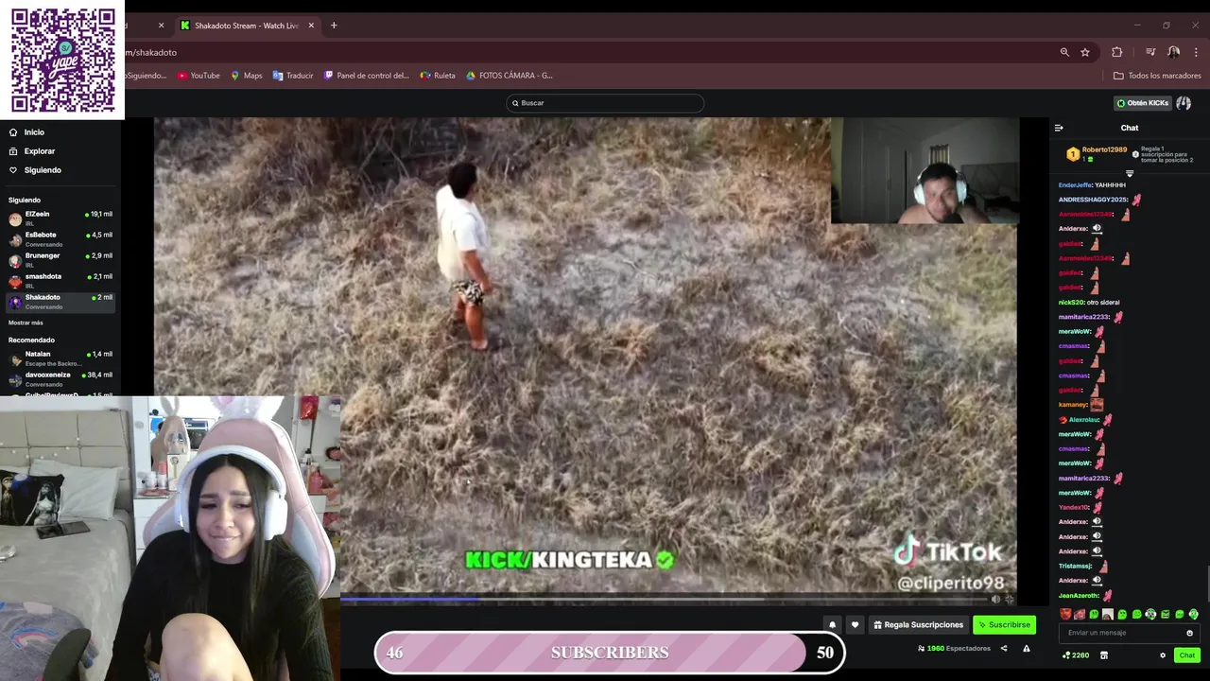Share the stream with the share icon

1004,649
